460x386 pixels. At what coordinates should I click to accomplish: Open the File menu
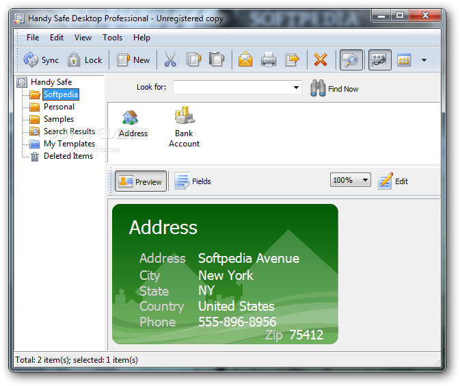coord(33,38)
